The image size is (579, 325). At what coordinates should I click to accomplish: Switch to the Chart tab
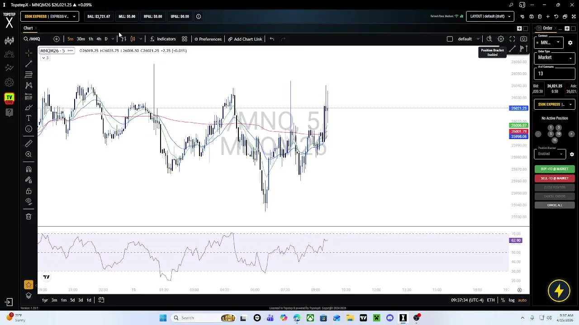point(28,28)
